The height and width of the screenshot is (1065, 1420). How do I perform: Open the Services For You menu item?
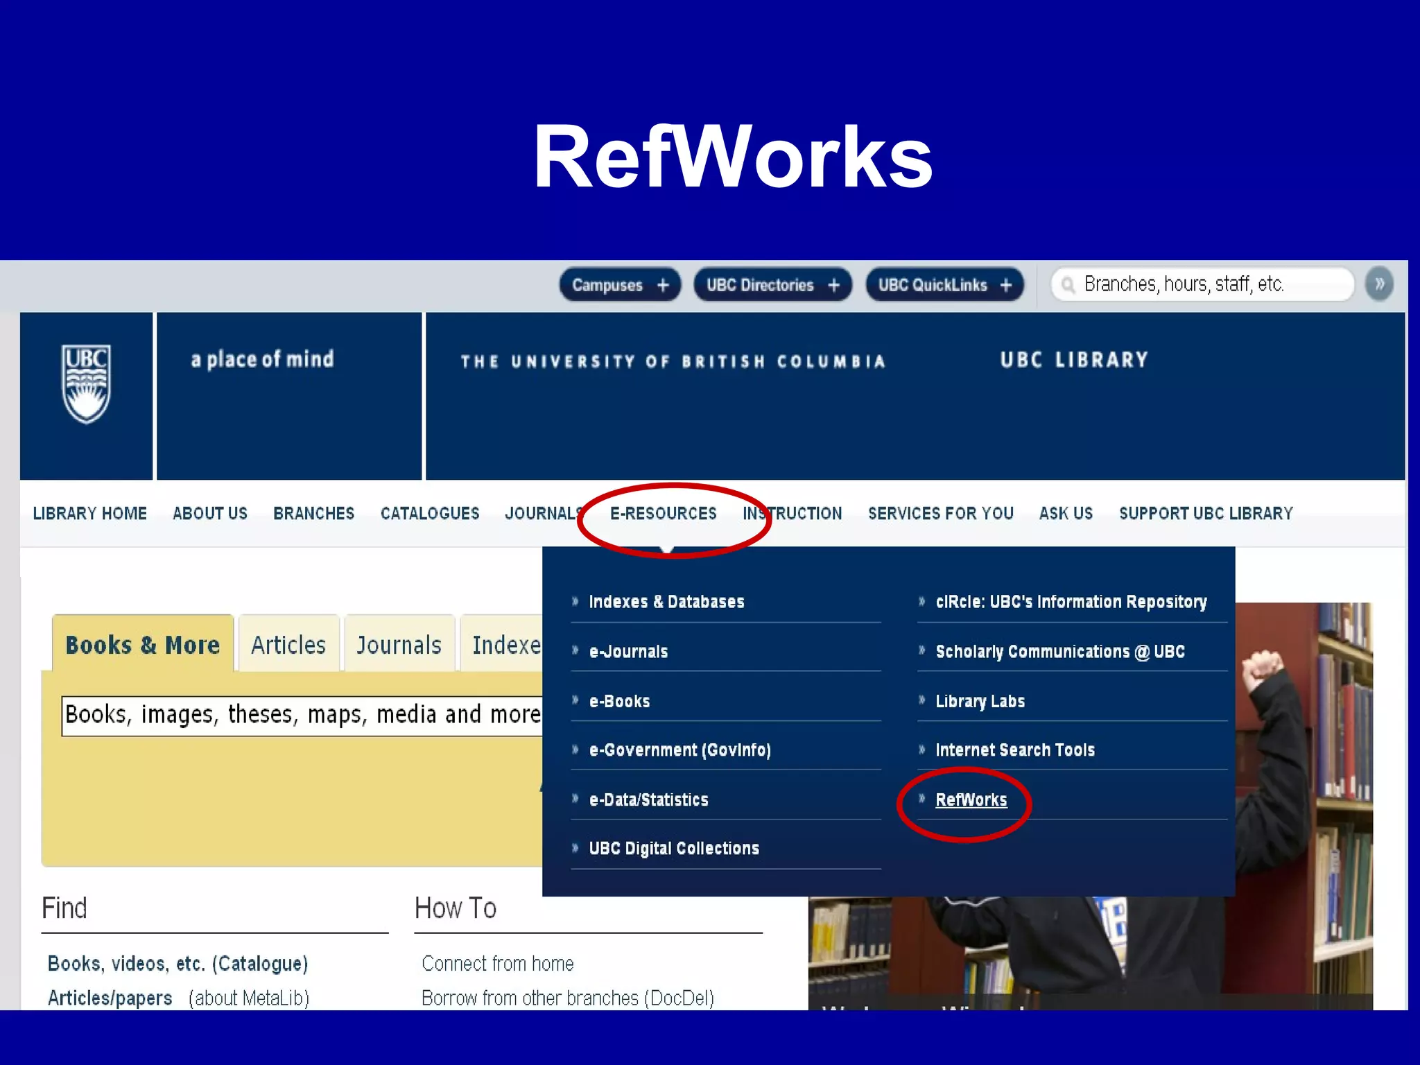tap(941, 514)
